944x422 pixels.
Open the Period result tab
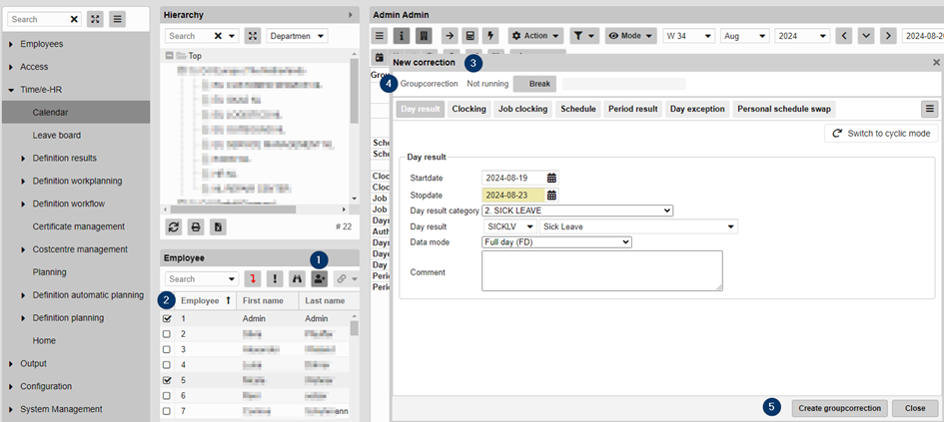click(632, 109)
